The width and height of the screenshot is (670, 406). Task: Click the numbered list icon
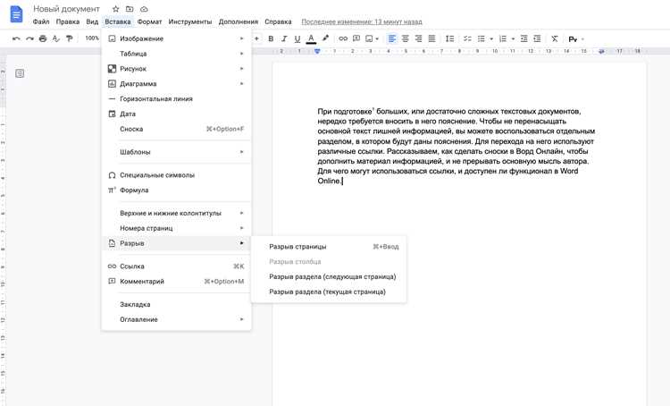(x=503, y=38)
